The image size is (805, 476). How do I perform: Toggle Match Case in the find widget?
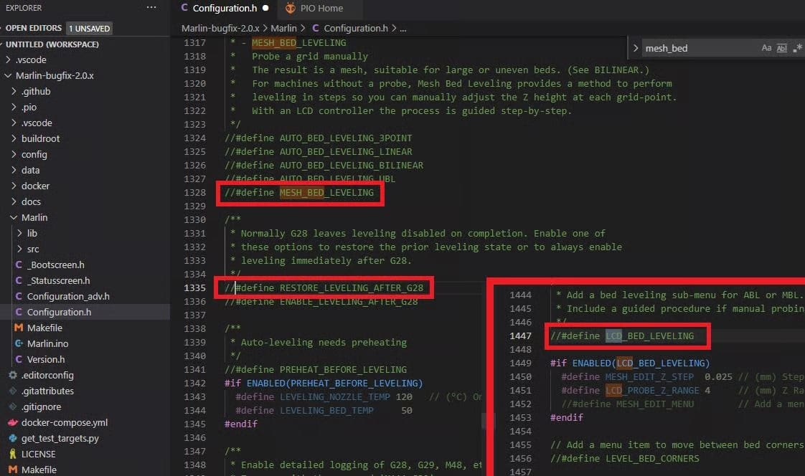tap(766, 48)
